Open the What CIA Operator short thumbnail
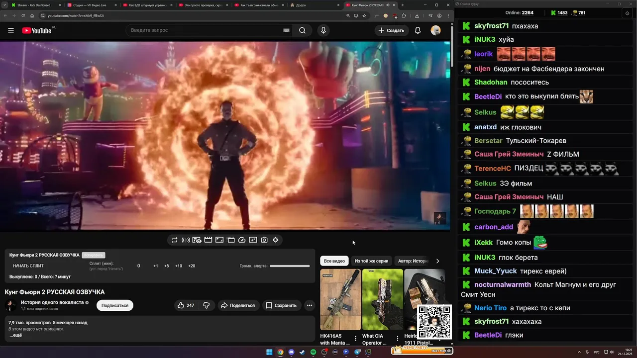 coord(383,300)
